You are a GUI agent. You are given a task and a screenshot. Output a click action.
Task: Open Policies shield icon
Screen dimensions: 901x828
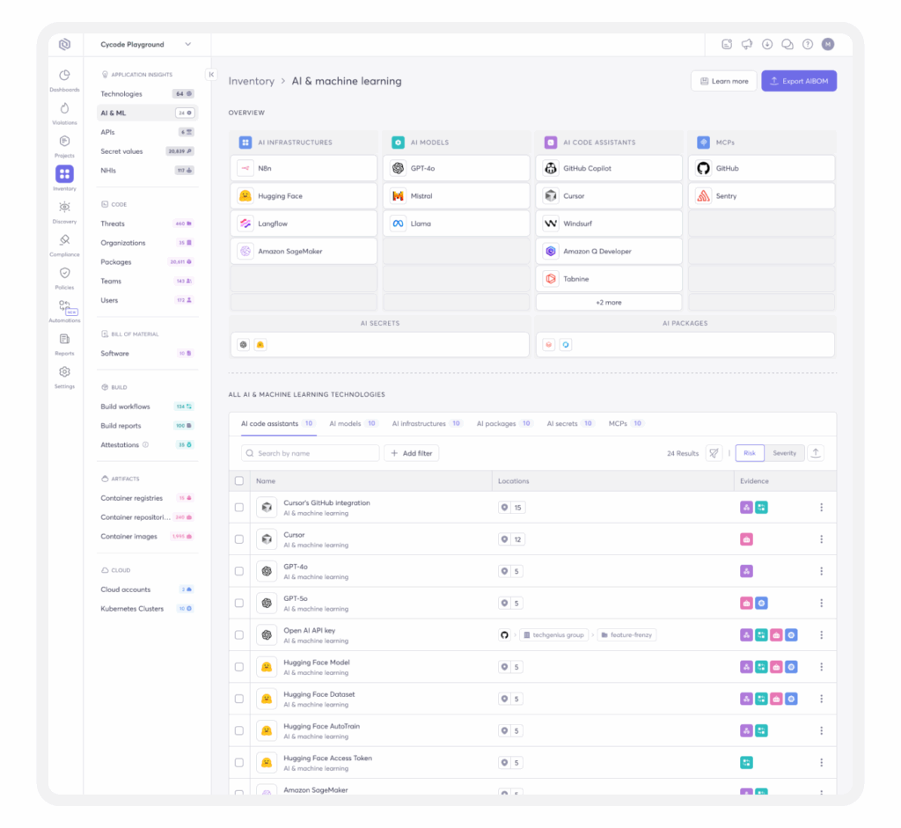tap(64, 275)
